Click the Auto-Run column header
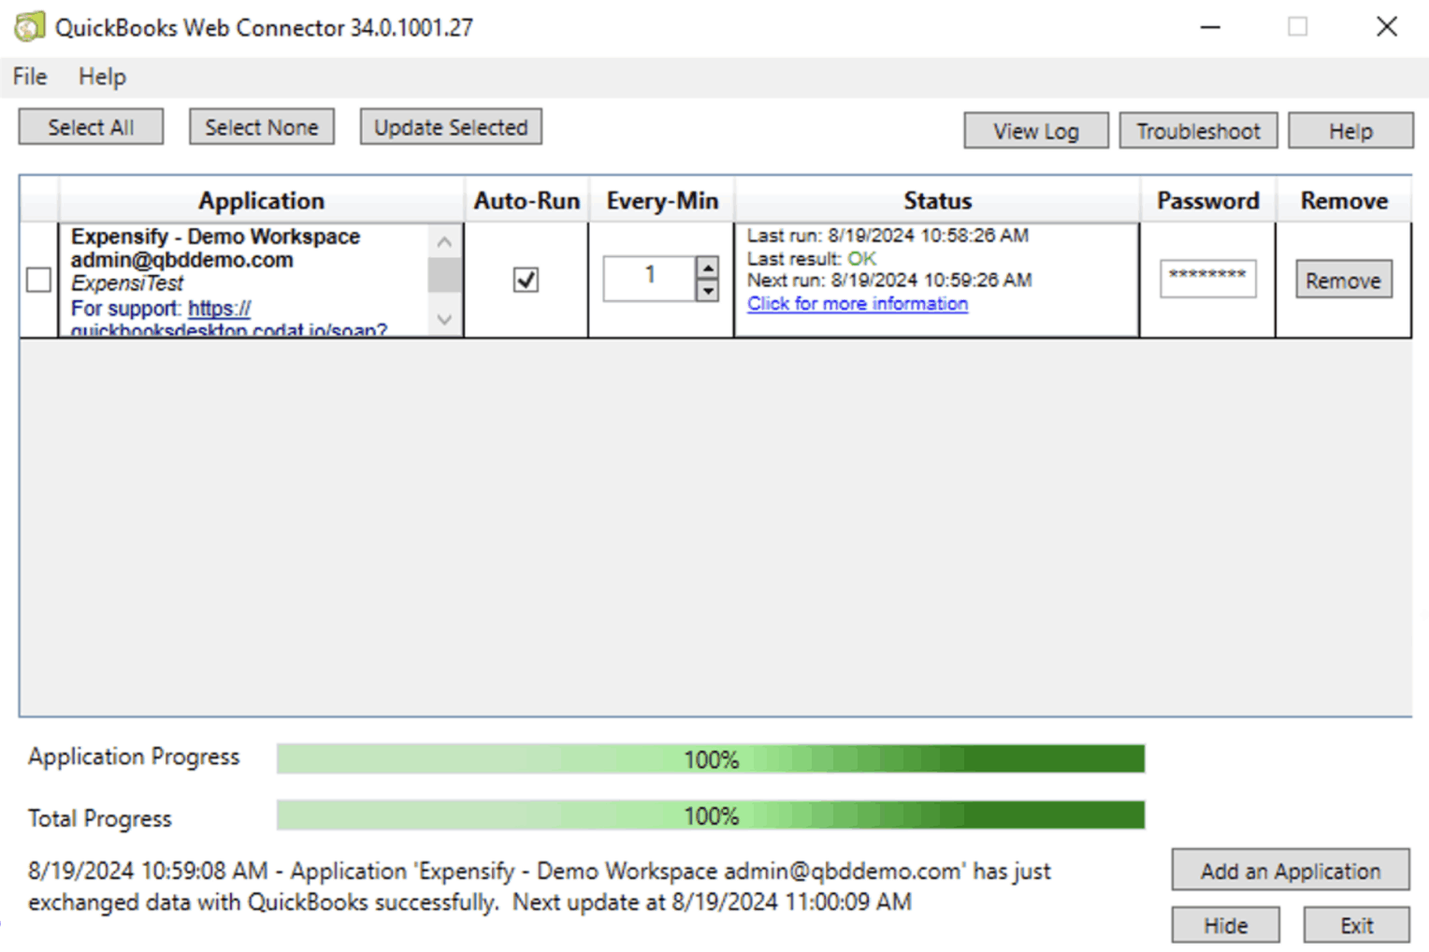Image resolution: width=1429 pixels, height=952 pixels. (x=527, y=200)
